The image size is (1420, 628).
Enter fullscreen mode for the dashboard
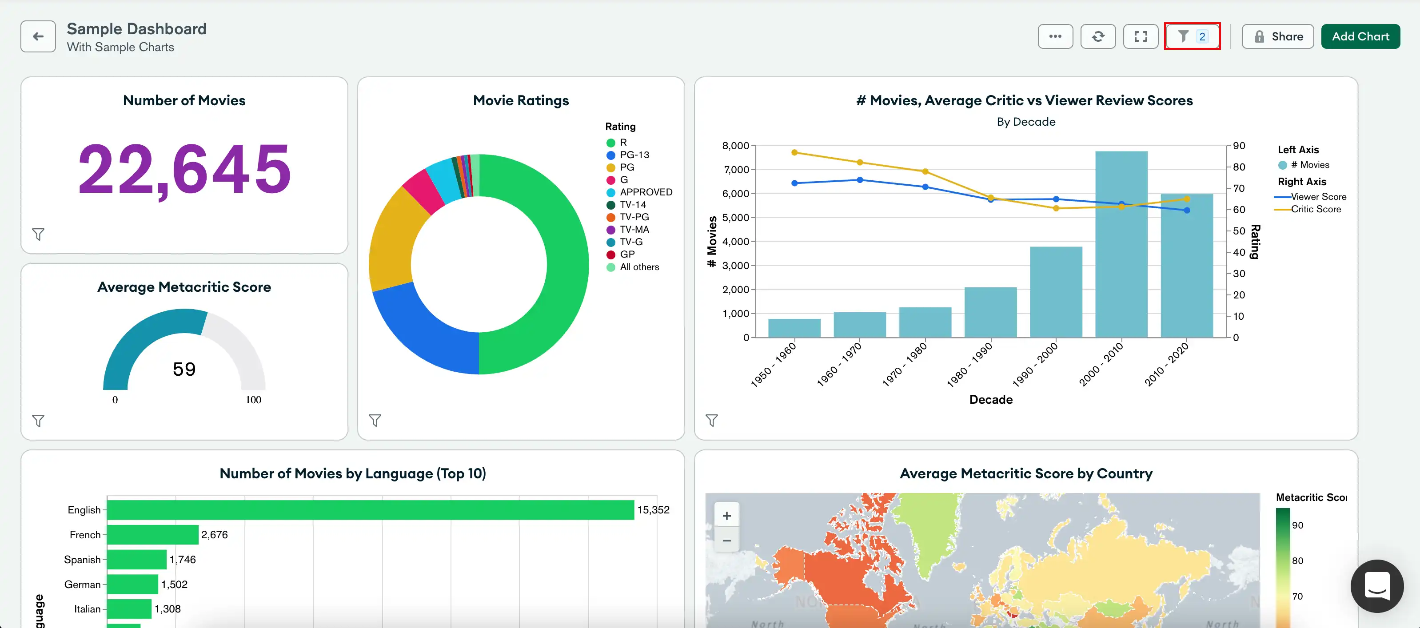coord(1141,36)
